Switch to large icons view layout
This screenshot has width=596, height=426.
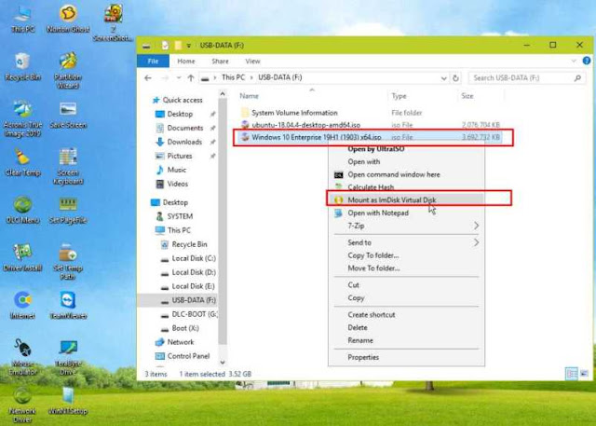[584, 373]
